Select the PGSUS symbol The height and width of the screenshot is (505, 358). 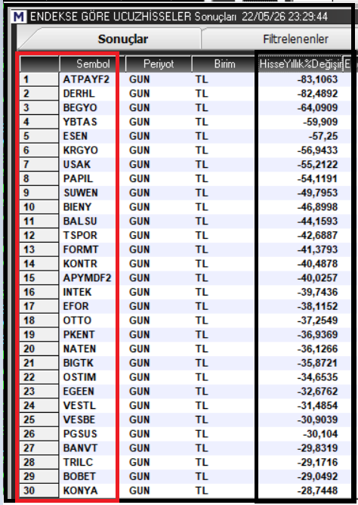[x=80, y=433]
